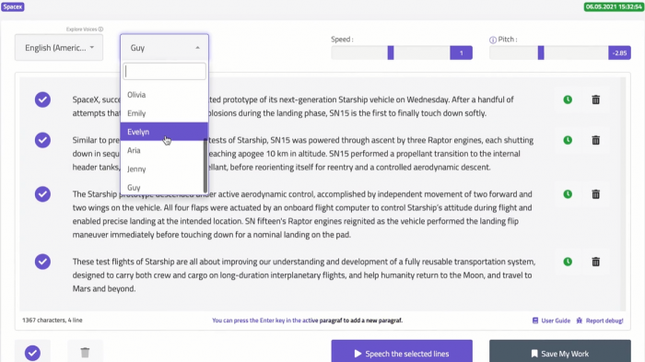
Task: Uncheck the 'These test flights' paragraph checkmark
Action: 42,262
